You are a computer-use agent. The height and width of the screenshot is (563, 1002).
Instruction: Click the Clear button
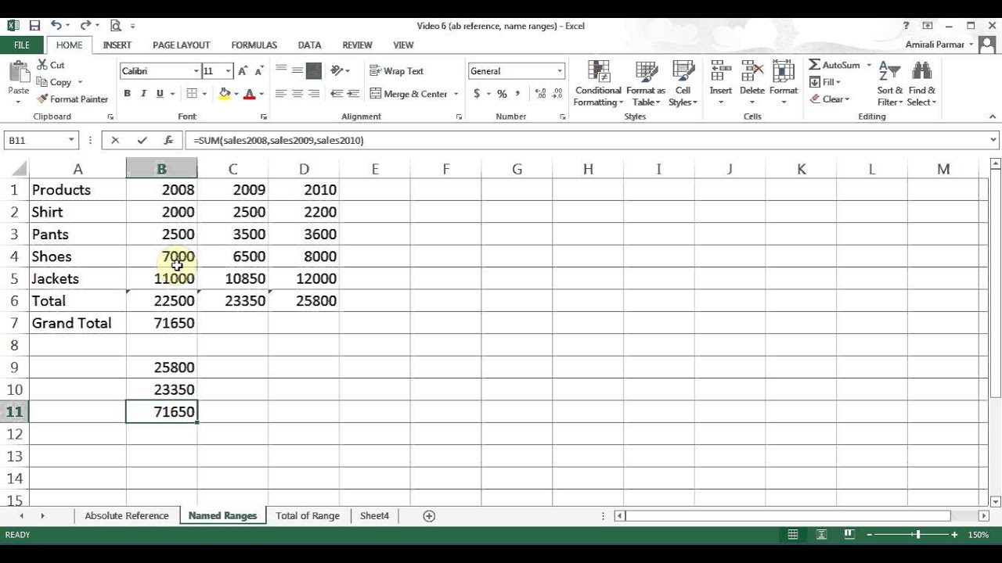pos(827,99)
